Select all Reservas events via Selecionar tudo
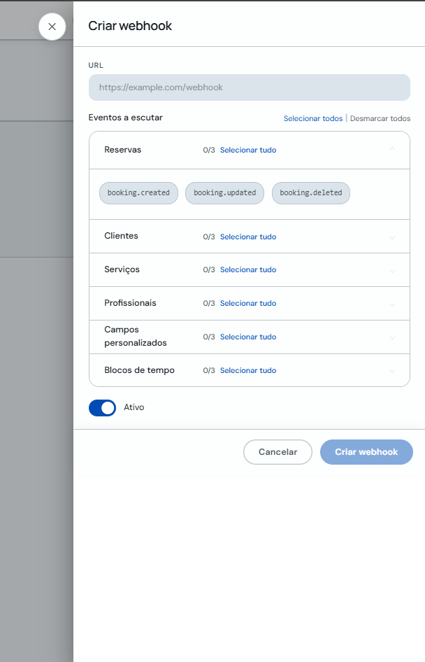 (248, 150)
